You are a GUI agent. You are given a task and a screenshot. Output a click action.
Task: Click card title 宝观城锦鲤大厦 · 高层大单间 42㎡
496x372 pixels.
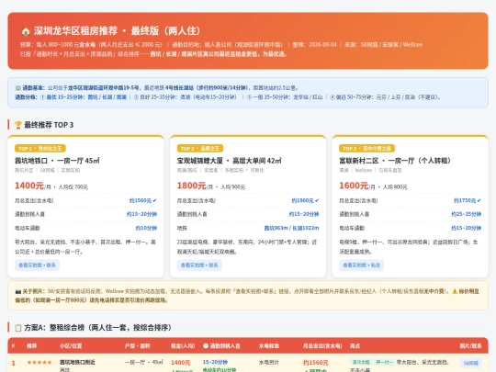tap(229, 161)
